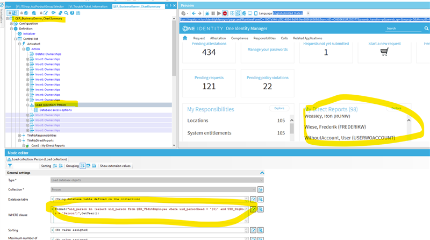The image size is (430, 240).
Task: Click the play button in Preview toolbar
Action: (x=219, y=13)
